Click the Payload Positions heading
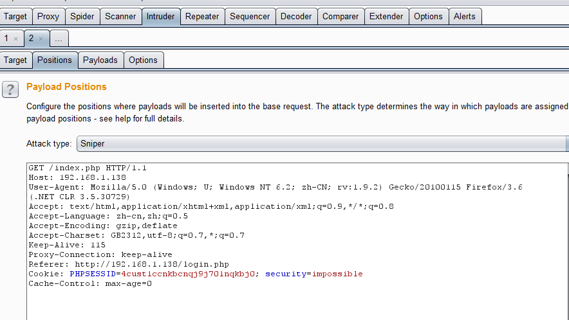This screenshot has width=569, height=320. coord(66,87)
